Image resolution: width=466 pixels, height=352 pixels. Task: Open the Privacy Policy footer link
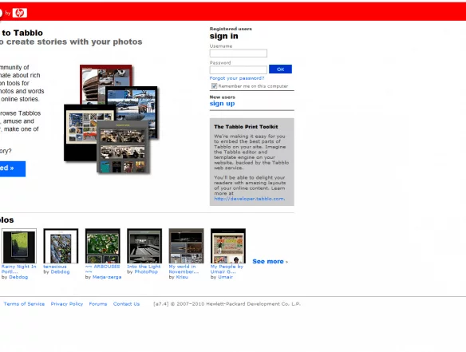[x=67, y=304]
